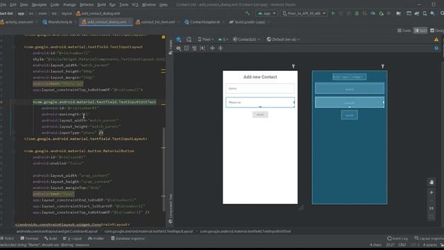
Task: Open AVD device manager icon in toolbar
Action: [x=425, y=13]
